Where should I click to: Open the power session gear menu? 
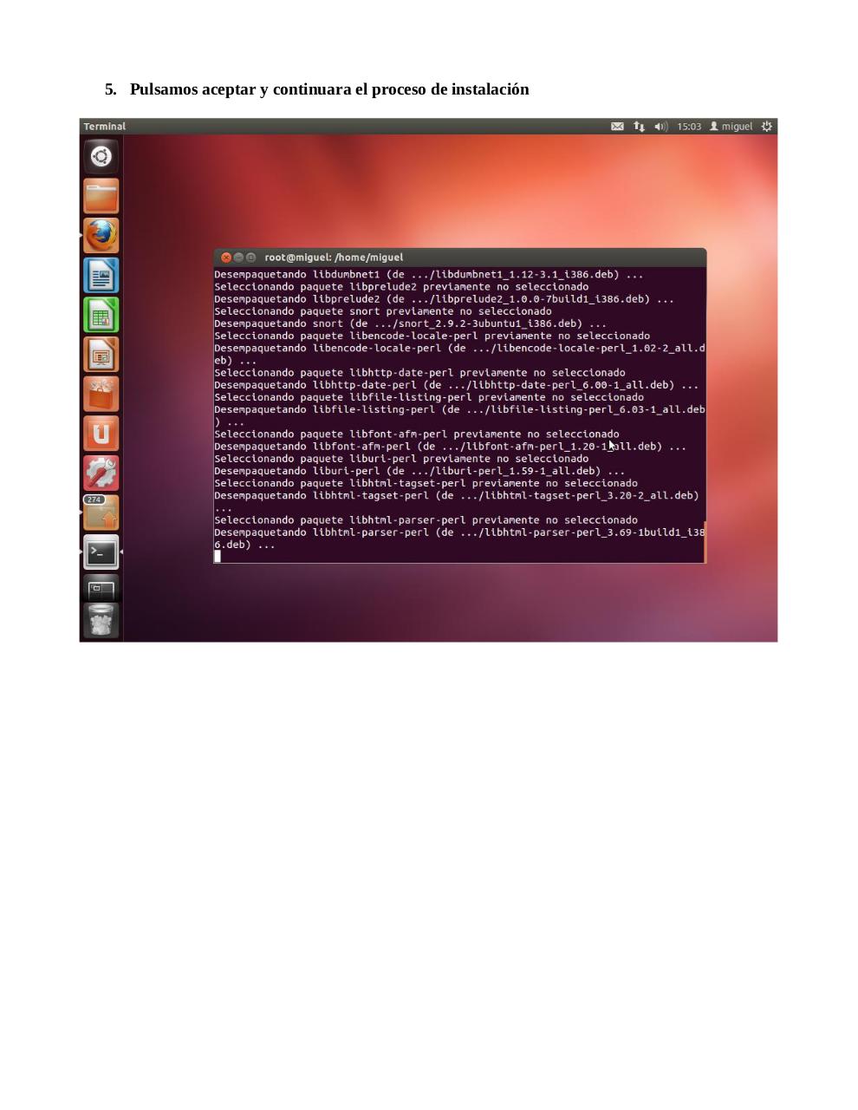pyautogui.click(x=766, y=127)
